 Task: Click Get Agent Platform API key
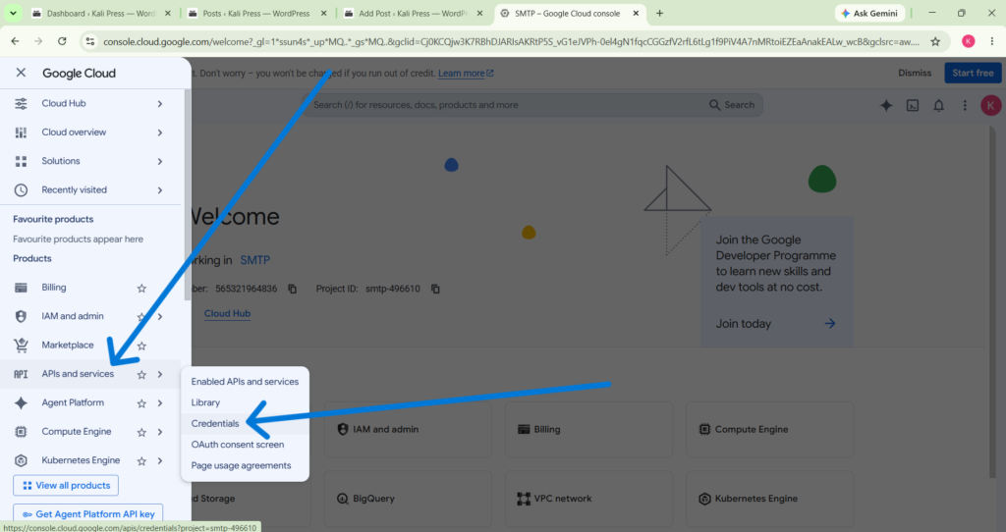(x=87, y=514)
